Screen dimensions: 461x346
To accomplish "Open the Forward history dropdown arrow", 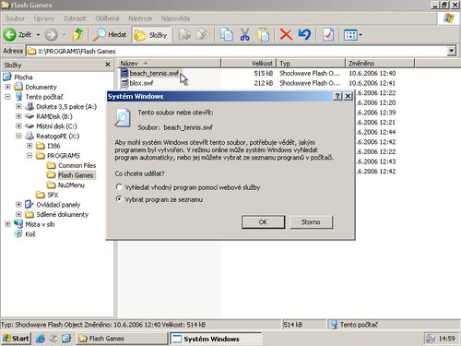I will (x=65, y=35).
